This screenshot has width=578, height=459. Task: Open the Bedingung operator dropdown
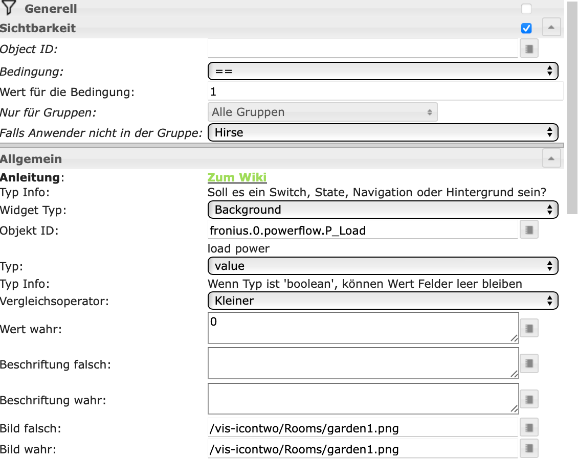tap(383, 71)
